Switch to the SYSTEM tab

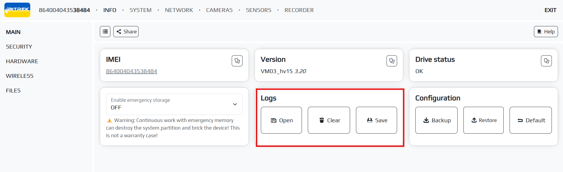tap(140, 10)
